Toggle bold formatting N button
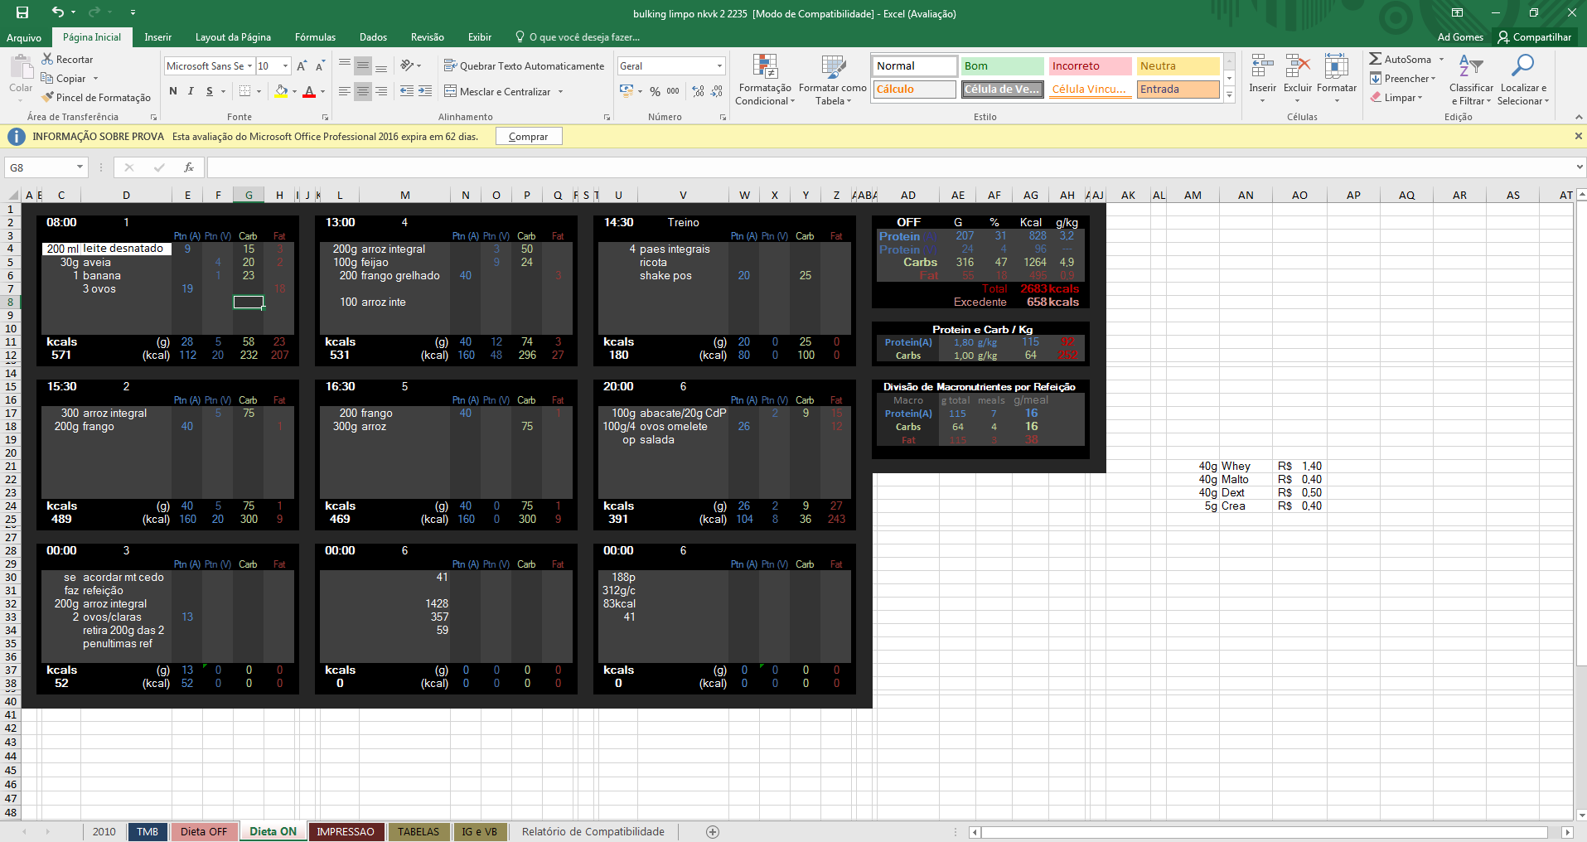Image resolution: width=1587 pixels, height=842 pixels. (172, 91)
